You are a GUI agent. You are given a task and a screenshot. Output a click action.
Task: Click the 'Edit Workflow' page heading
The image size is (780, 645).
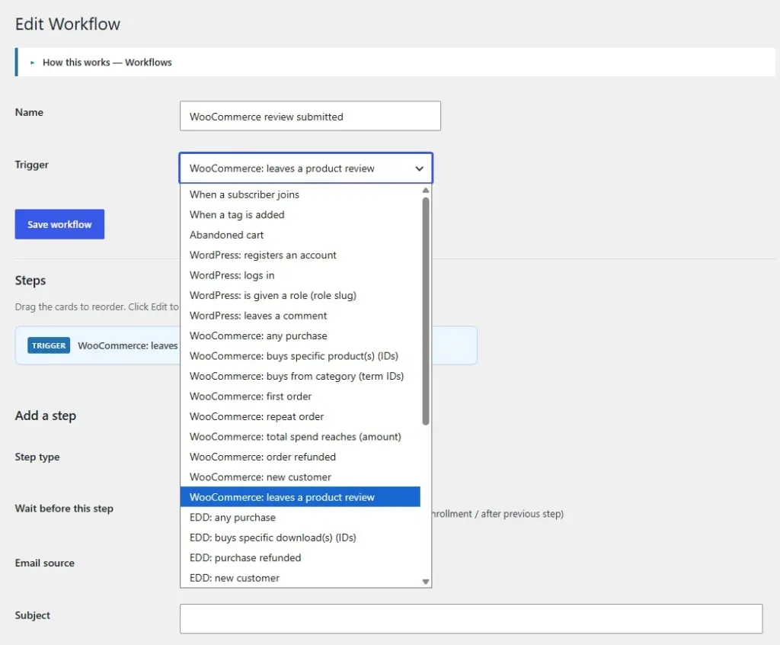pyautogui.click(x=68, y=24)
